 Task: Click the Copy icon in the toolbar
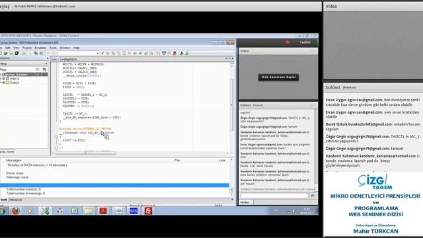[36, 54]
